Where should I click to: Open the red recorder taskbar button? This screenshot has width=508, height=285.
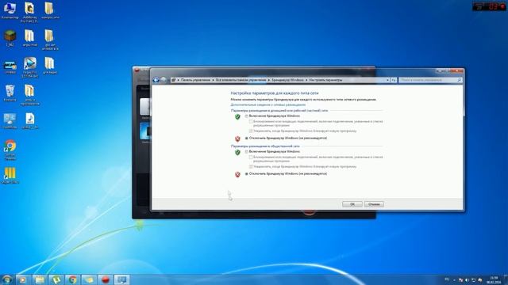[106, 279]
